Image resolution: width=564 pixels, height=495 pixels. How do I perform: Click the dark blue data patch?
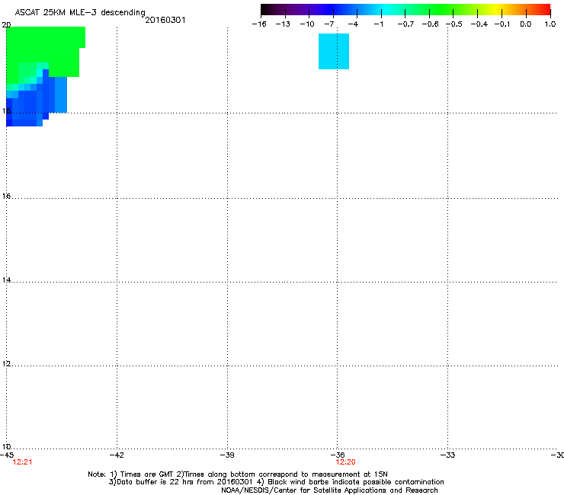coord(30,104)
